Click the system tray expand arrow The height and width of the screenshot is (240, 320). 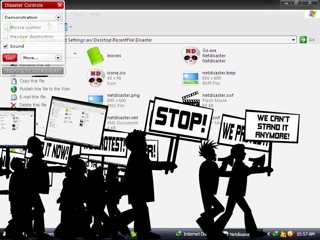coord(268,234)
